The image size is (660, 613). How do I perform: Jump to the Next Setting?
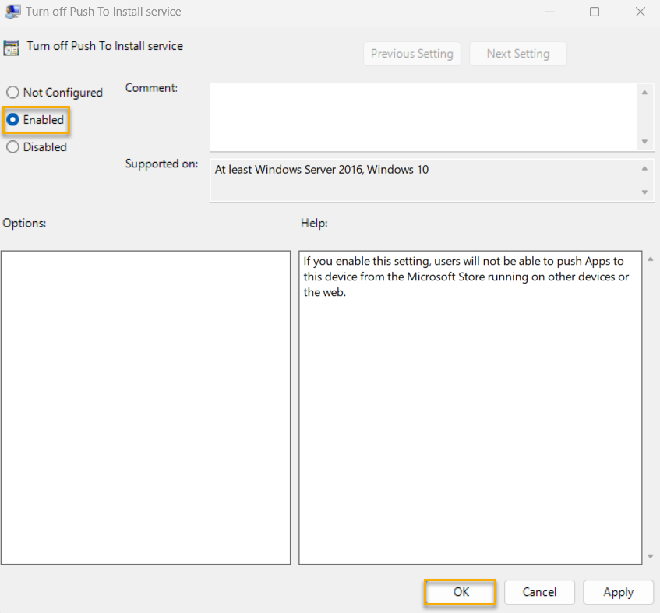517,54
